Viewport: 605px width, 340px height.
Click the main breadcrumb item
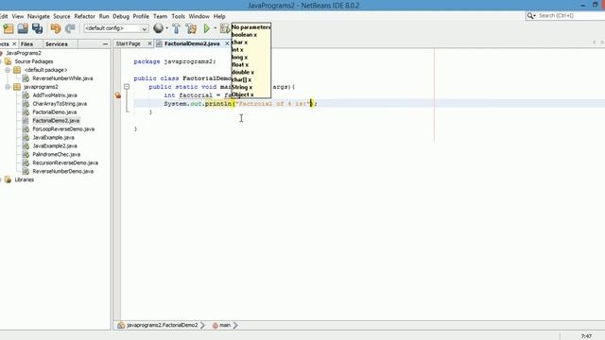225,325
